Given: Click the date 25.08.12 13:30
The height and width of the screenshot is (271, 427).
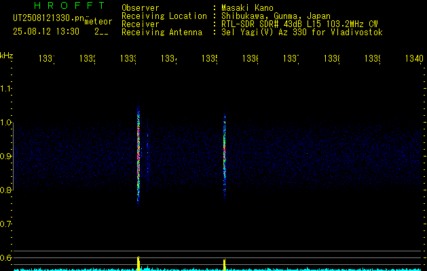Looking at the screenshot, I should [46, 32].
